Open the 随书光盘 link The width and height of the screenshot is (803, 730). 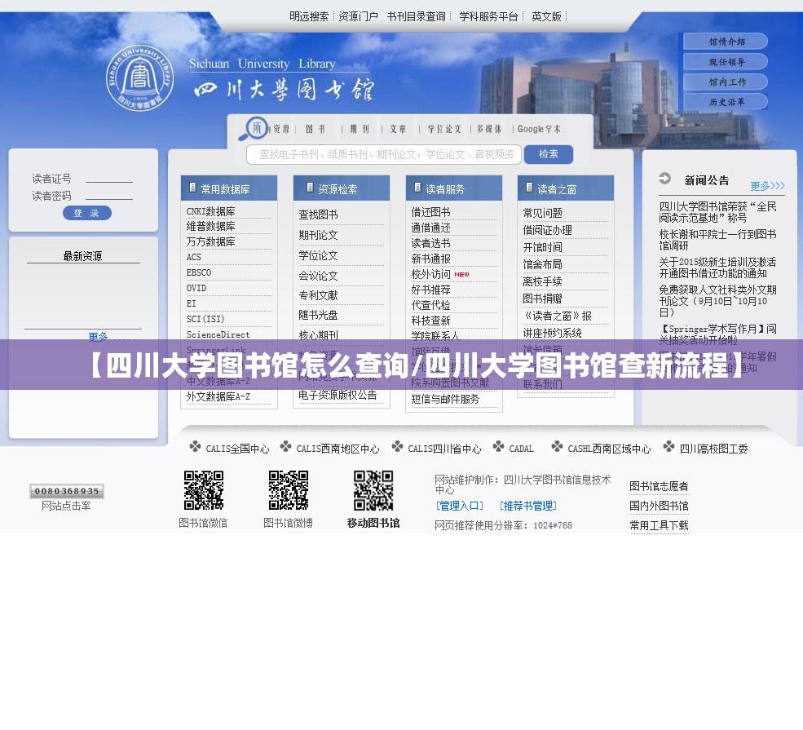point(319,315)
